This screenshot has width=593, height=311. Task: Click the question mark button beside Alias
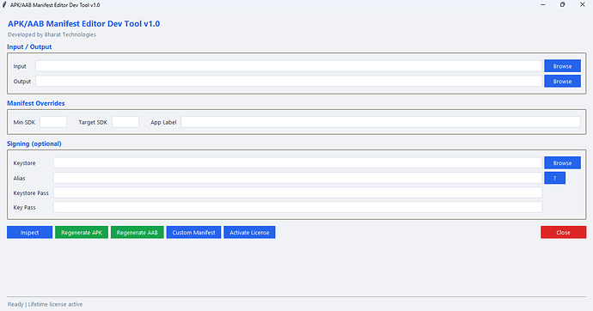tap(555, 178)
